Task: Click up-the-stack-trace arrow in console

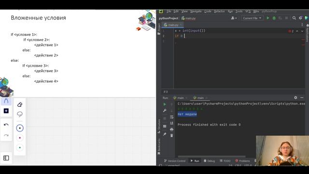Action: point(172,104)
